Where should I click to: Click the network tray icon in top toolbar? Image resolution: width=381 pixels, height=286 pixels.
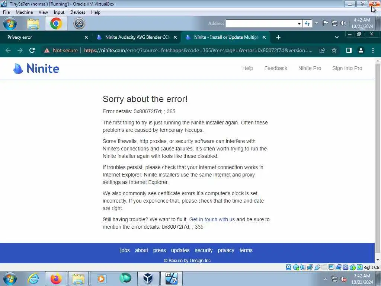point(334,23)
